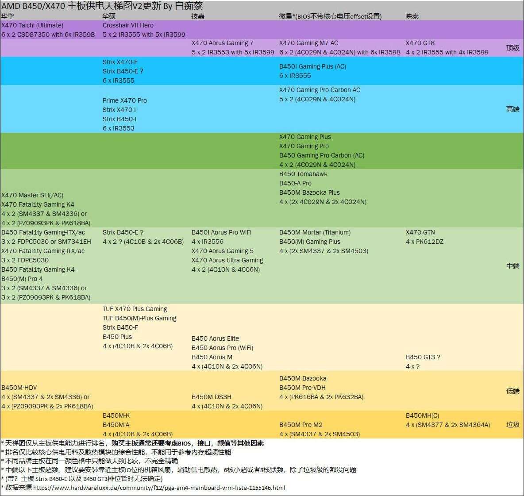Click the B450MH(C) board entry
524x496 pixels.
coord(422,415)
